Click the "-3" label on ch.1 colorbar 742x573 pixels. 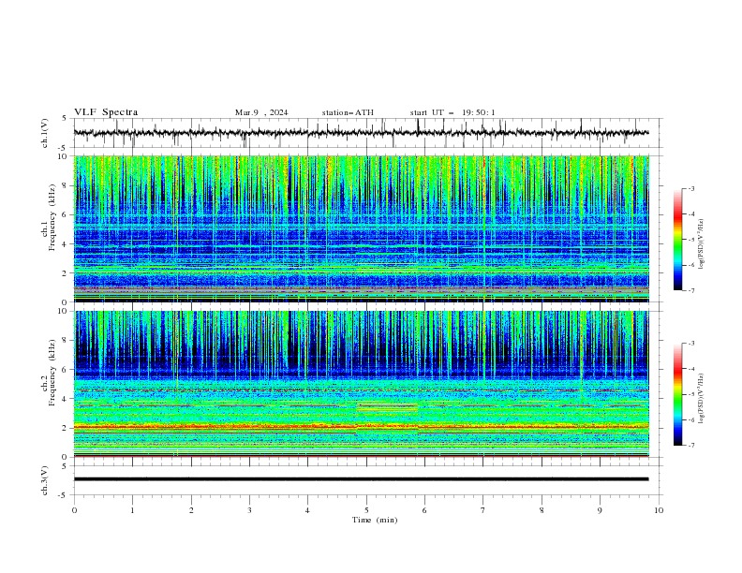(690, 188)
